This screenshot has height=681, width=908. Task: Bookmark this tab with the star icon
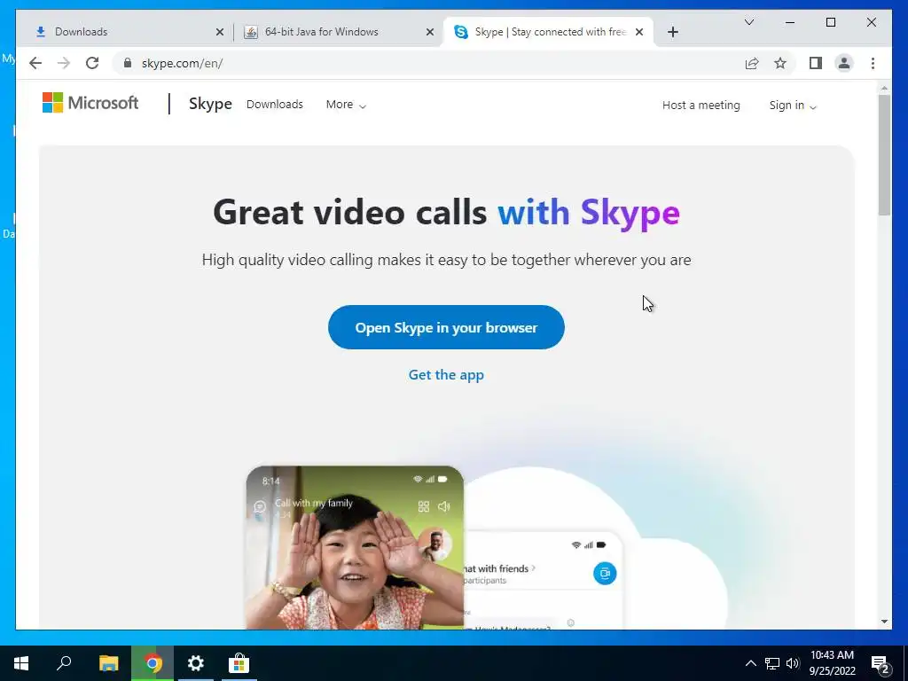tap(780, 63)
